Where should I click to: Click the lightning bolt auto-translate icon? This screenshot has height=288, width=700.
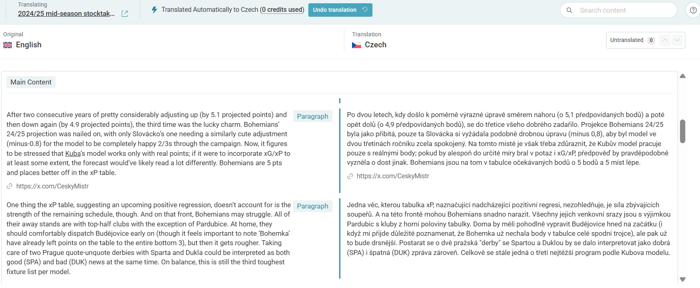point(154,10)
